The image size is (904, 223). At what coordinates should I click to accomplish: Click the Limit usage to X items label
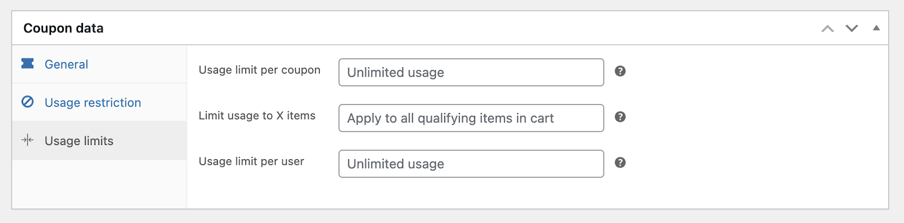point(257,116)
